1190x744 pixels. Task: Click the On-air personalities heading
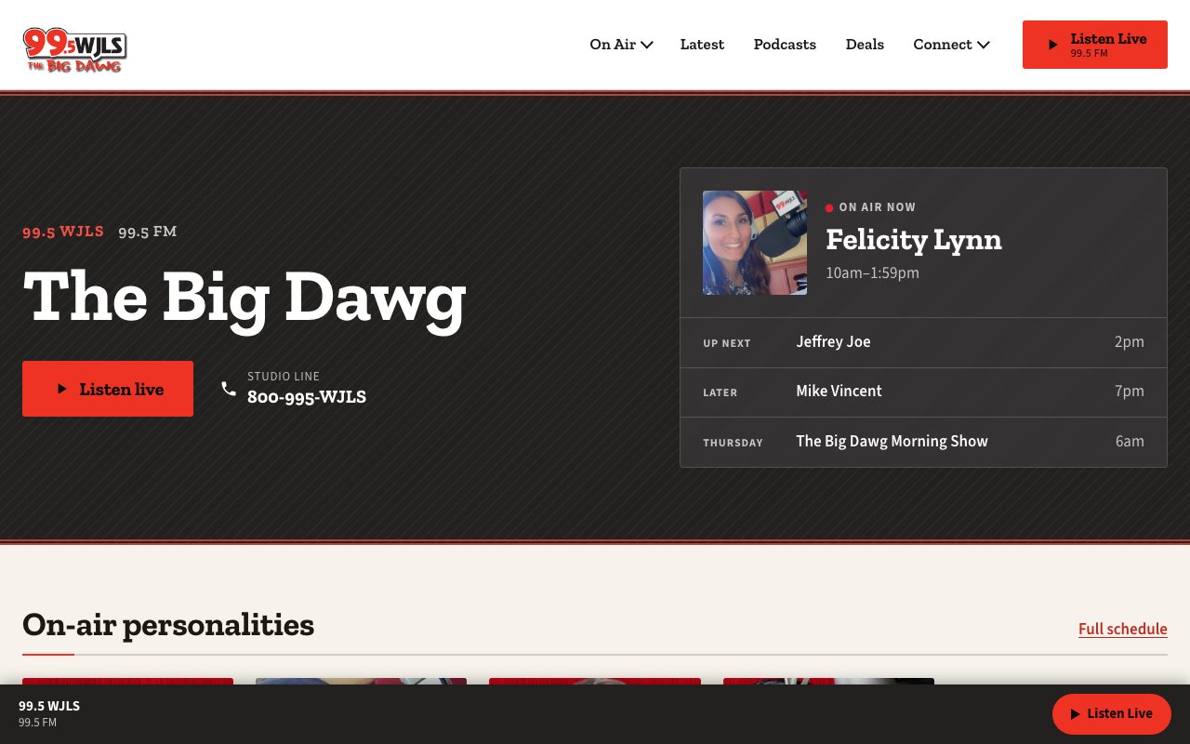coord(168,625)
